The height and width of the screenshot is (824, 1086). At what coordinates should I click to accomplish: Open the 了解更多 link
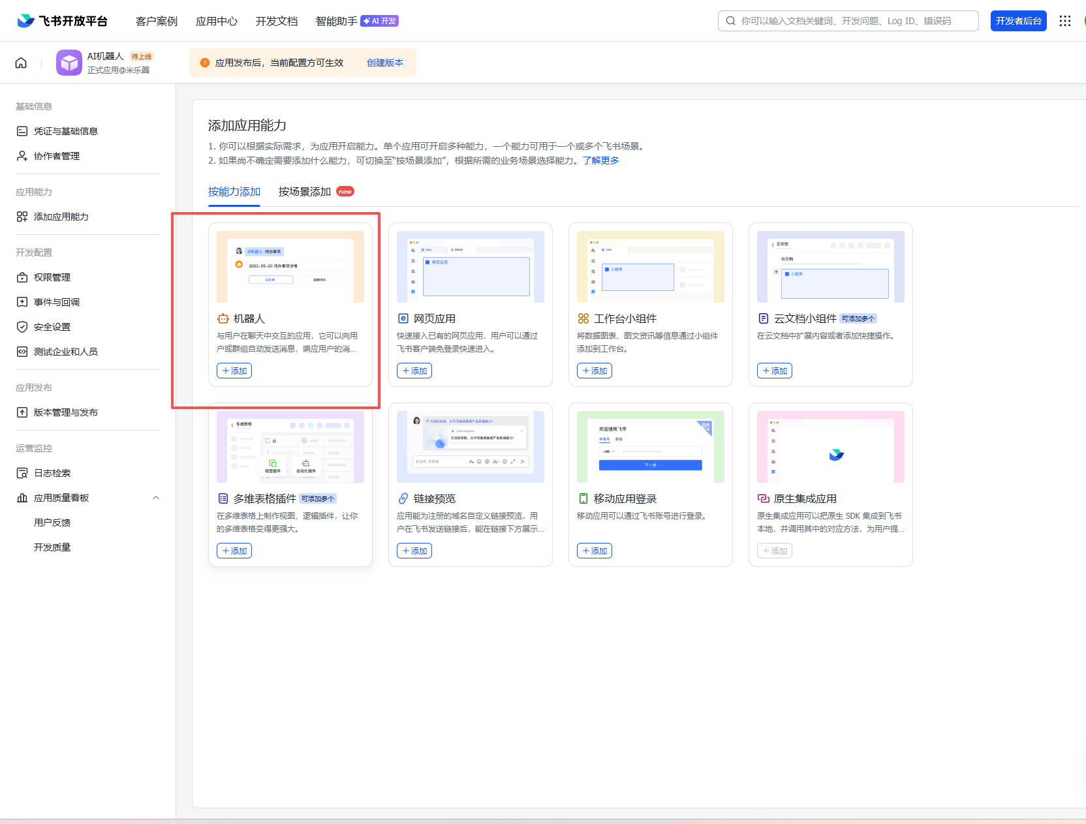pyautogui.click(x=600, y=160)
